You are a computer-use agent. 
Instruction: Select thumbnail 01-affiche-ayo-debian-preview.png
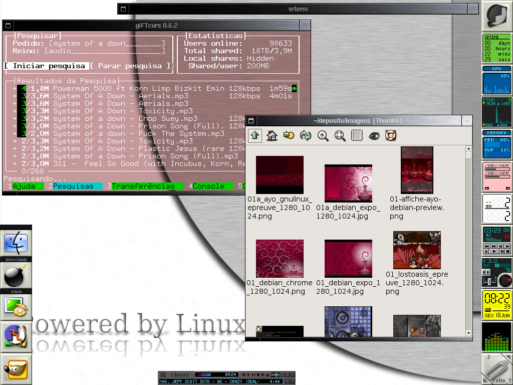coord(417,170)
